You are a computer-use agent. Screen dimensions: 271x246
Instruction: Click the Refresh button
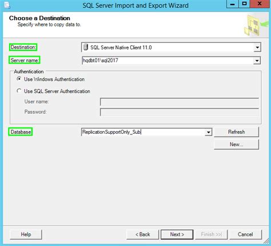[236, 132]
